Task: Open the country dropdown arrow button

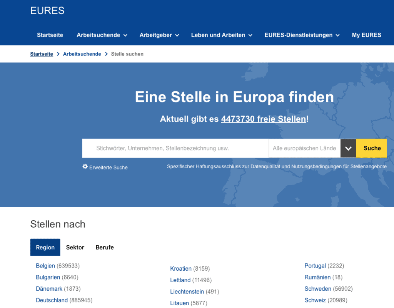Action: point(348,148)
